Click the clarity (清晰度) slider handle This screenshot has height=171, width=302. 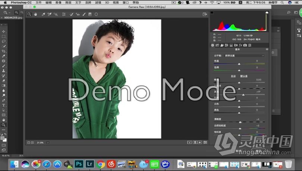(x=240, y=122)
